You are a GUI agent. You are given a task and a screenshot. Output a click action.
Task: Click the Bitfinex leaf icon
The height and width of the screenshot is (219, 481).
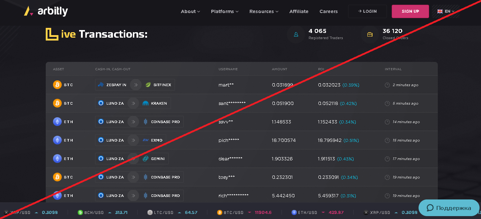pyautogui.click(x=148, y=85)
